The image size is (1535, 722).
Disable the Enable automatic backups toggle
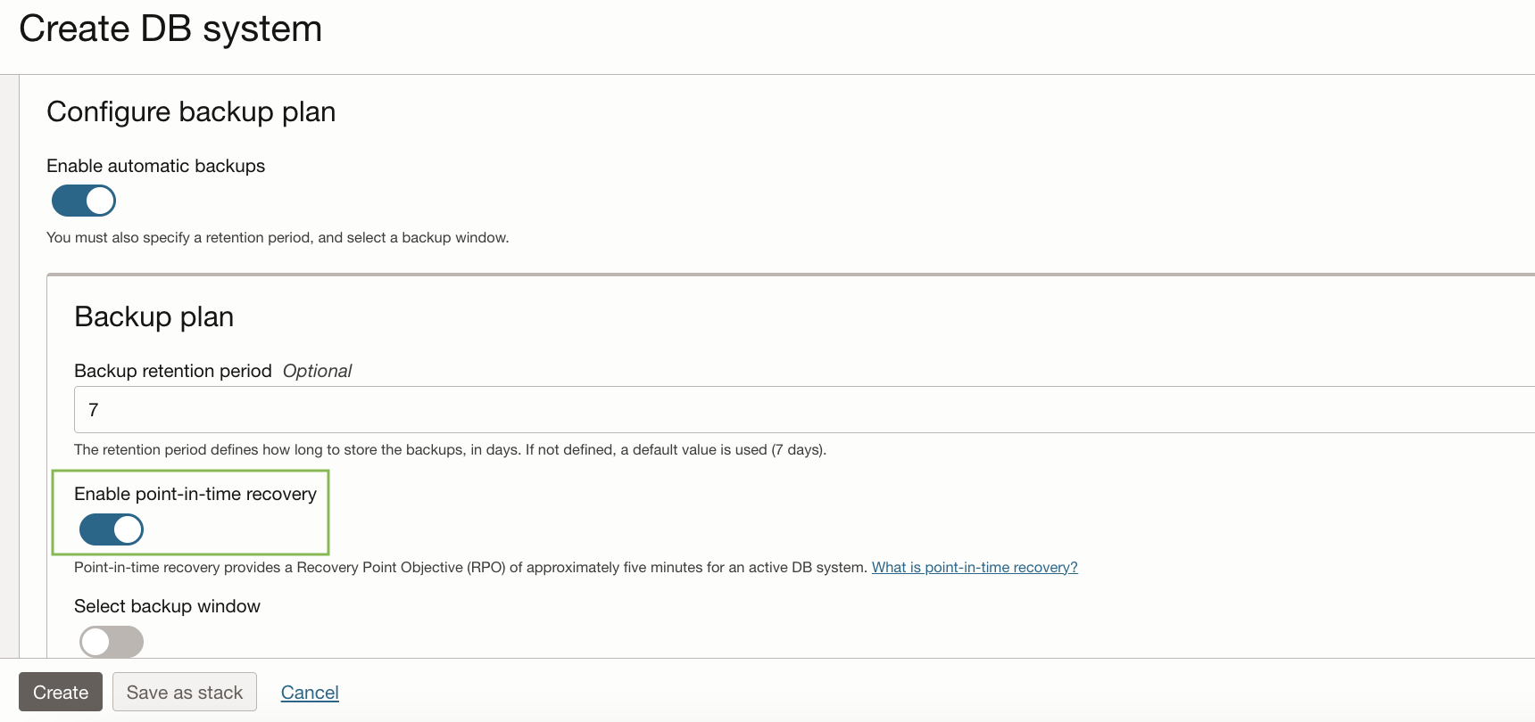tap(83, 201)
